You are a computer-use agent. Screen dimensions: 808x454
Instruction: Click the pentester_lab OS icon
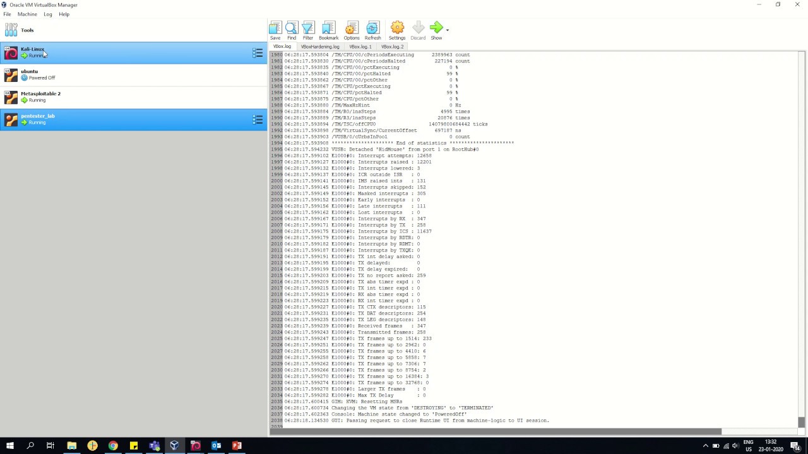point(11,120)
